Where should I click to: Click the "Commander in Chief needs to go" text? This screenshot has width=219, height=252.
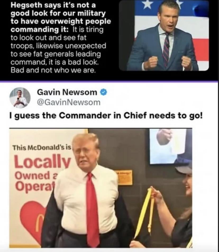tap(130, 115)
